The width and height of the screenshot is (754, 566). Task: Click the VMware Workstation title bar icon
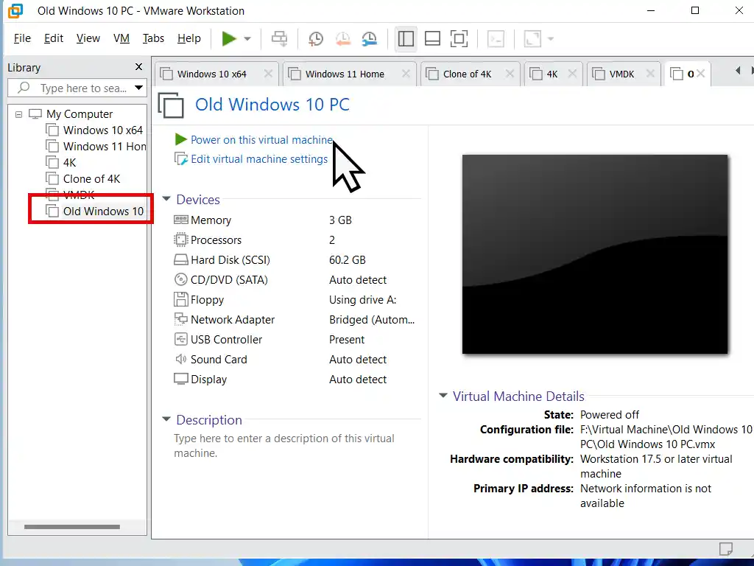click(15, 10)
